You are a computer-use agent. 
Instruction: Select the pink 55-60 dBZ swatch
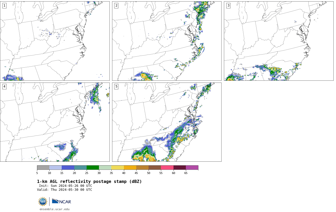tap(167, 168)
